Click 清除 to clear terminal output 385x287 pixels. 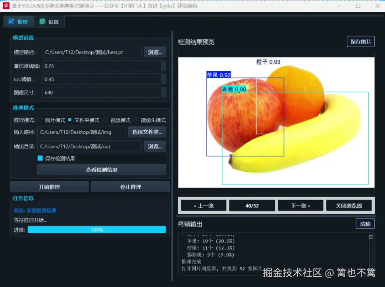(x=365, y=224)
